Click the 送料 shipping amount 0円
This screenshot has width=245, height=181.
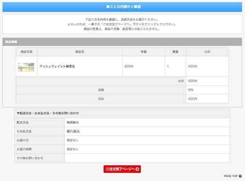point(190,90)
